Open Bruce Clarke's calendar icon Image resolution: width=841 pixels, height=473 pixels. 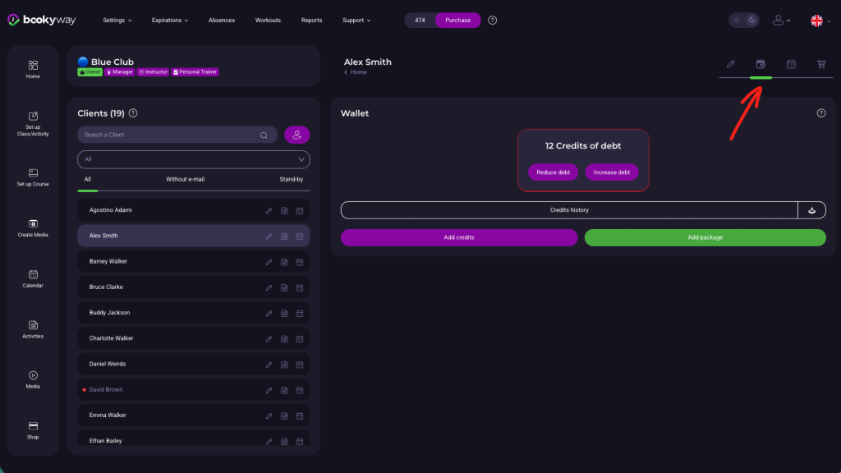pyautogui.click(x=300, y=288)
